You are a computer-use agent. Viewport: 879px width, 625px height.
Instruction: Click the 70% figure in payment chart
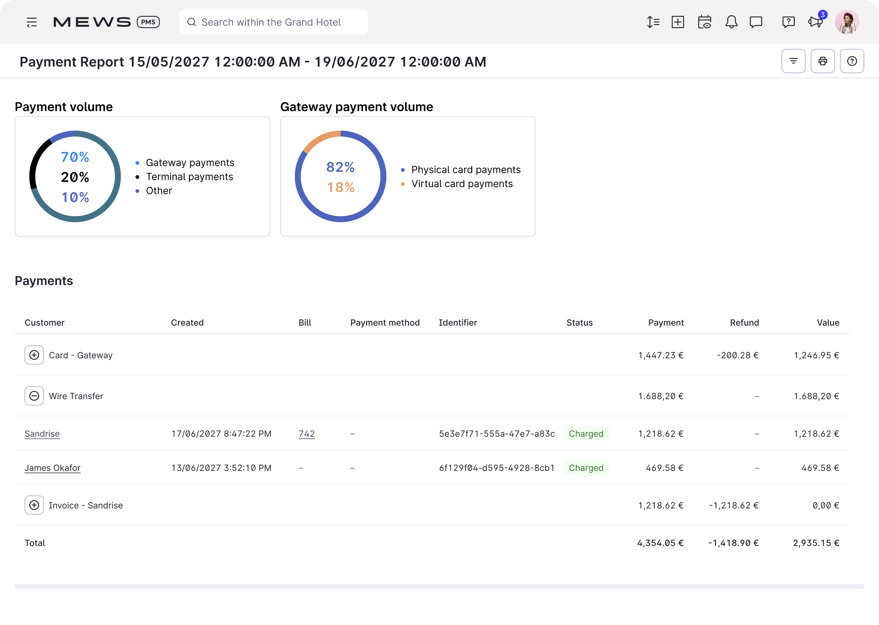tap(75, 157)
